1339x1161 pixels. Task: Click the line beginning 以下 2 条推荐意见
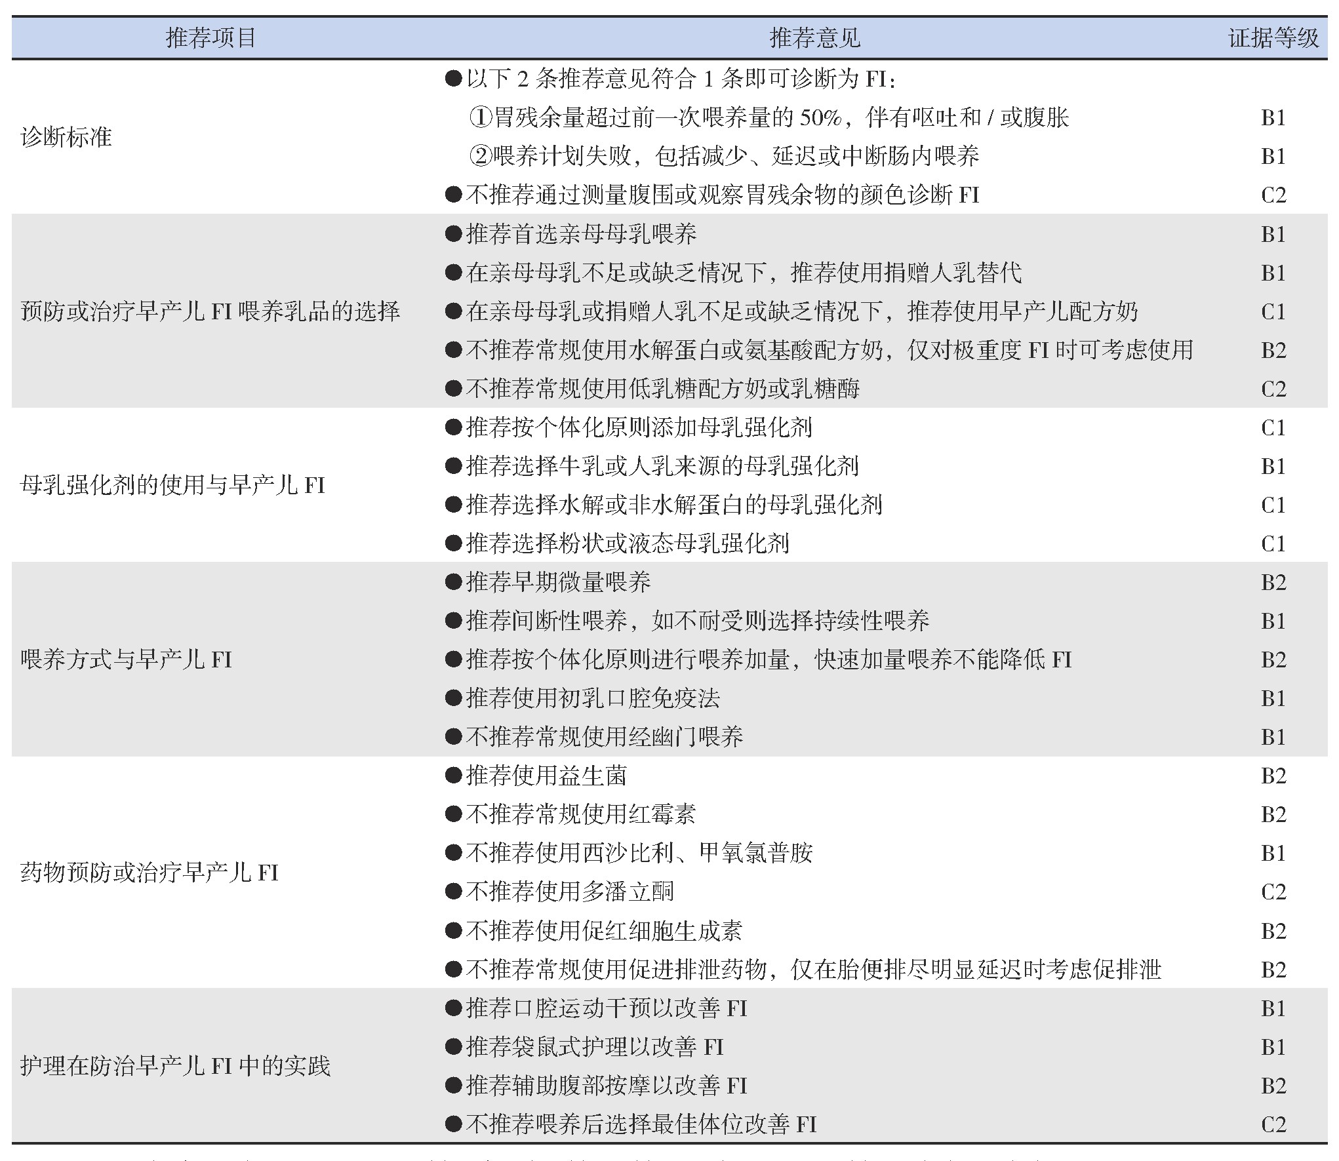pyautogui.click(x=671, y=79)
